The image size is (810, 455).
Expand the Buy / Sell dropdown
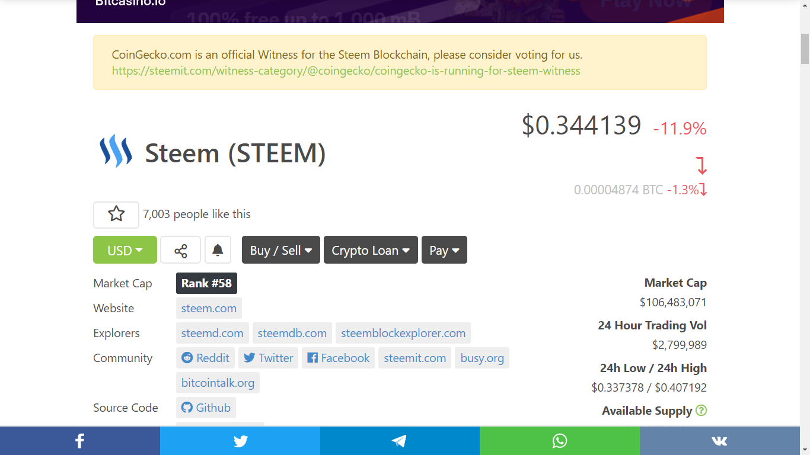(281, 250)
